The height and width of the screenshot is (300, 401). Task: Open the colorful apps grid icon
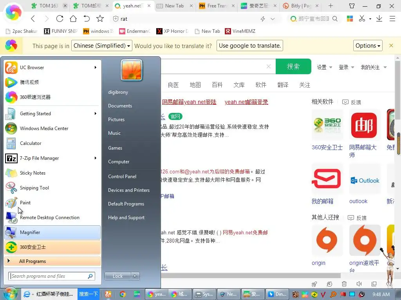(x=350, y=19)
